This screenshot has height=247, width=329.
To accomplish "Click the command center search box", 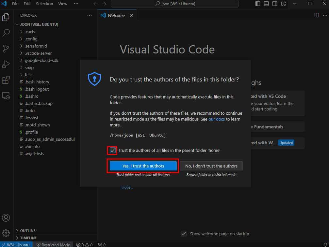I will [174, 4].
